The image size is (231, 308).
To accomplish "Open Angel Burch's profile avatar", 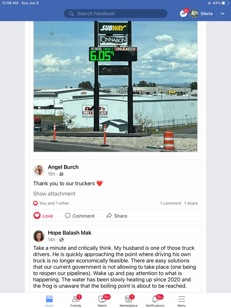I will [39, 170].
